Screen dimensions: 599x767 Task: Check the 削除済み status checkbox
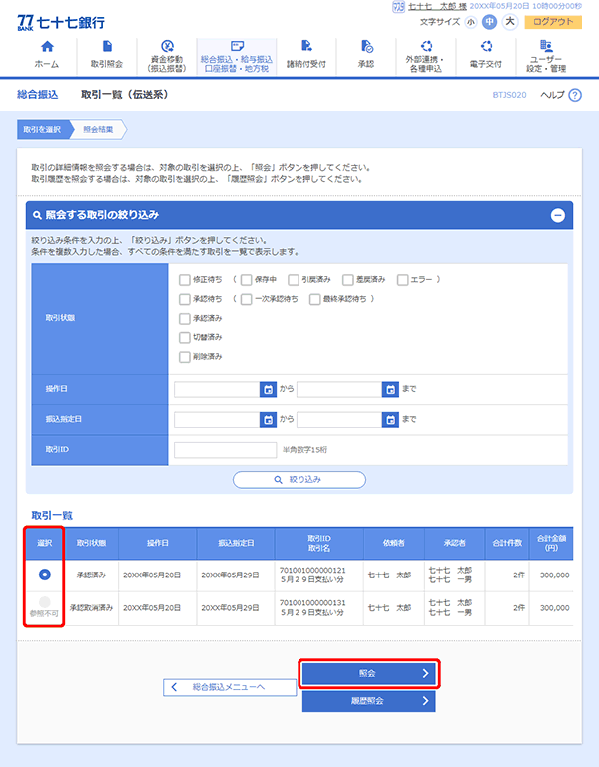click(x=184, y=357)
